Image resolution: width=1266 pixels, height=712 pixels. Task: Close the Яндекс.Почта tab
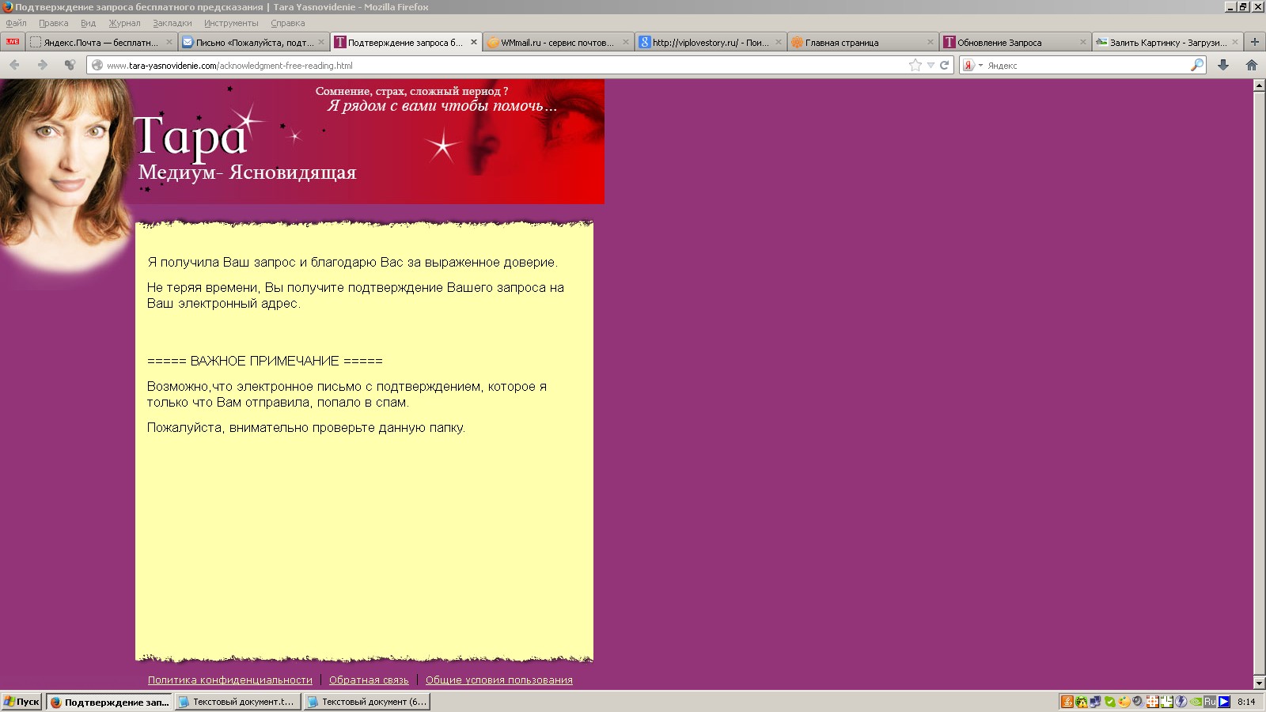click(x=169, y=42)
